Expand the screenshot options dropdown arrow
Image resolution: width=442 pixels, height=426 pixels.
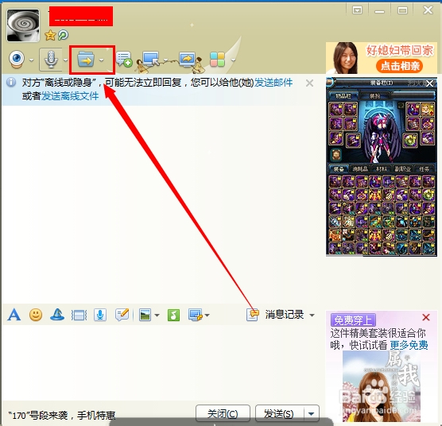(207, 316)
